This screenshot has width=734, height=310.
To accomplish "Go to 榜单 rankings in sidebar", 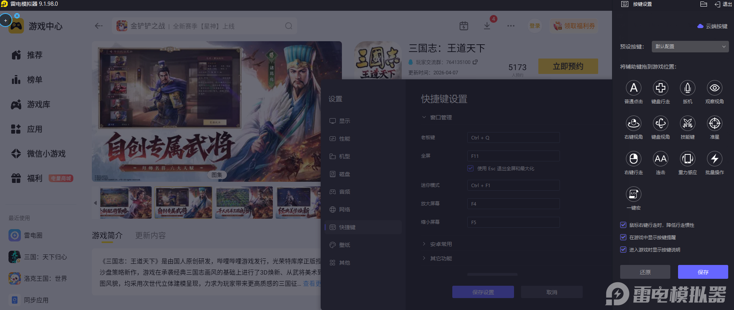I will click(27, 80).
